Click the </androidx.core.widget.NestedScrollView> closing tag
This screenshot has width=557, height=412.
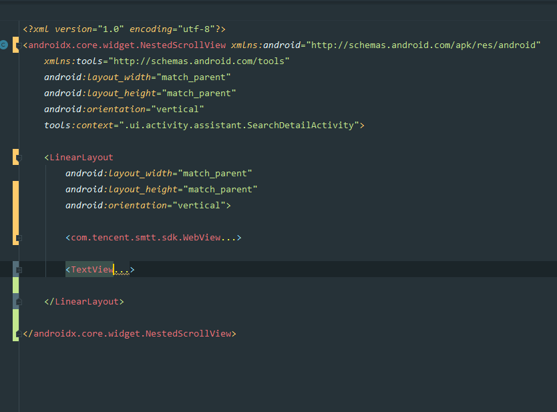tap(130, 333)
